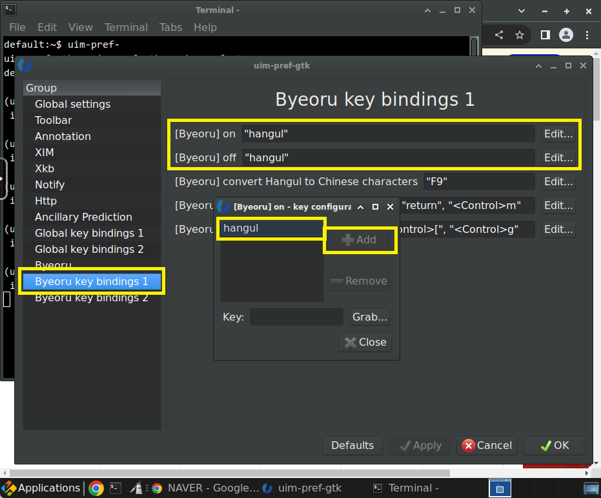Click the workspace switcher in the panel
The width and height of the screenshot is (601, 498).
tap(500, 488)
